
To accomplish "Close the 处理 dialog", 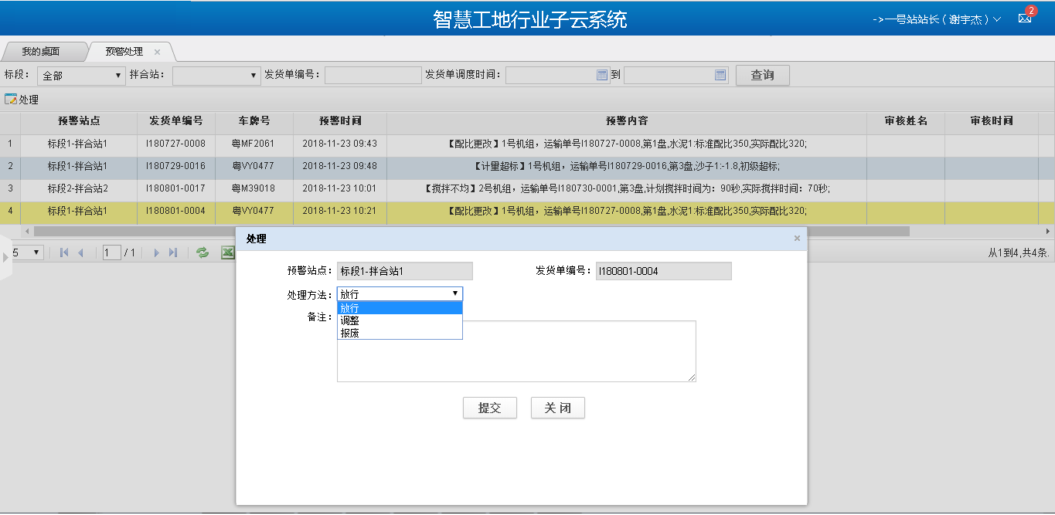I will coord(797,239).
